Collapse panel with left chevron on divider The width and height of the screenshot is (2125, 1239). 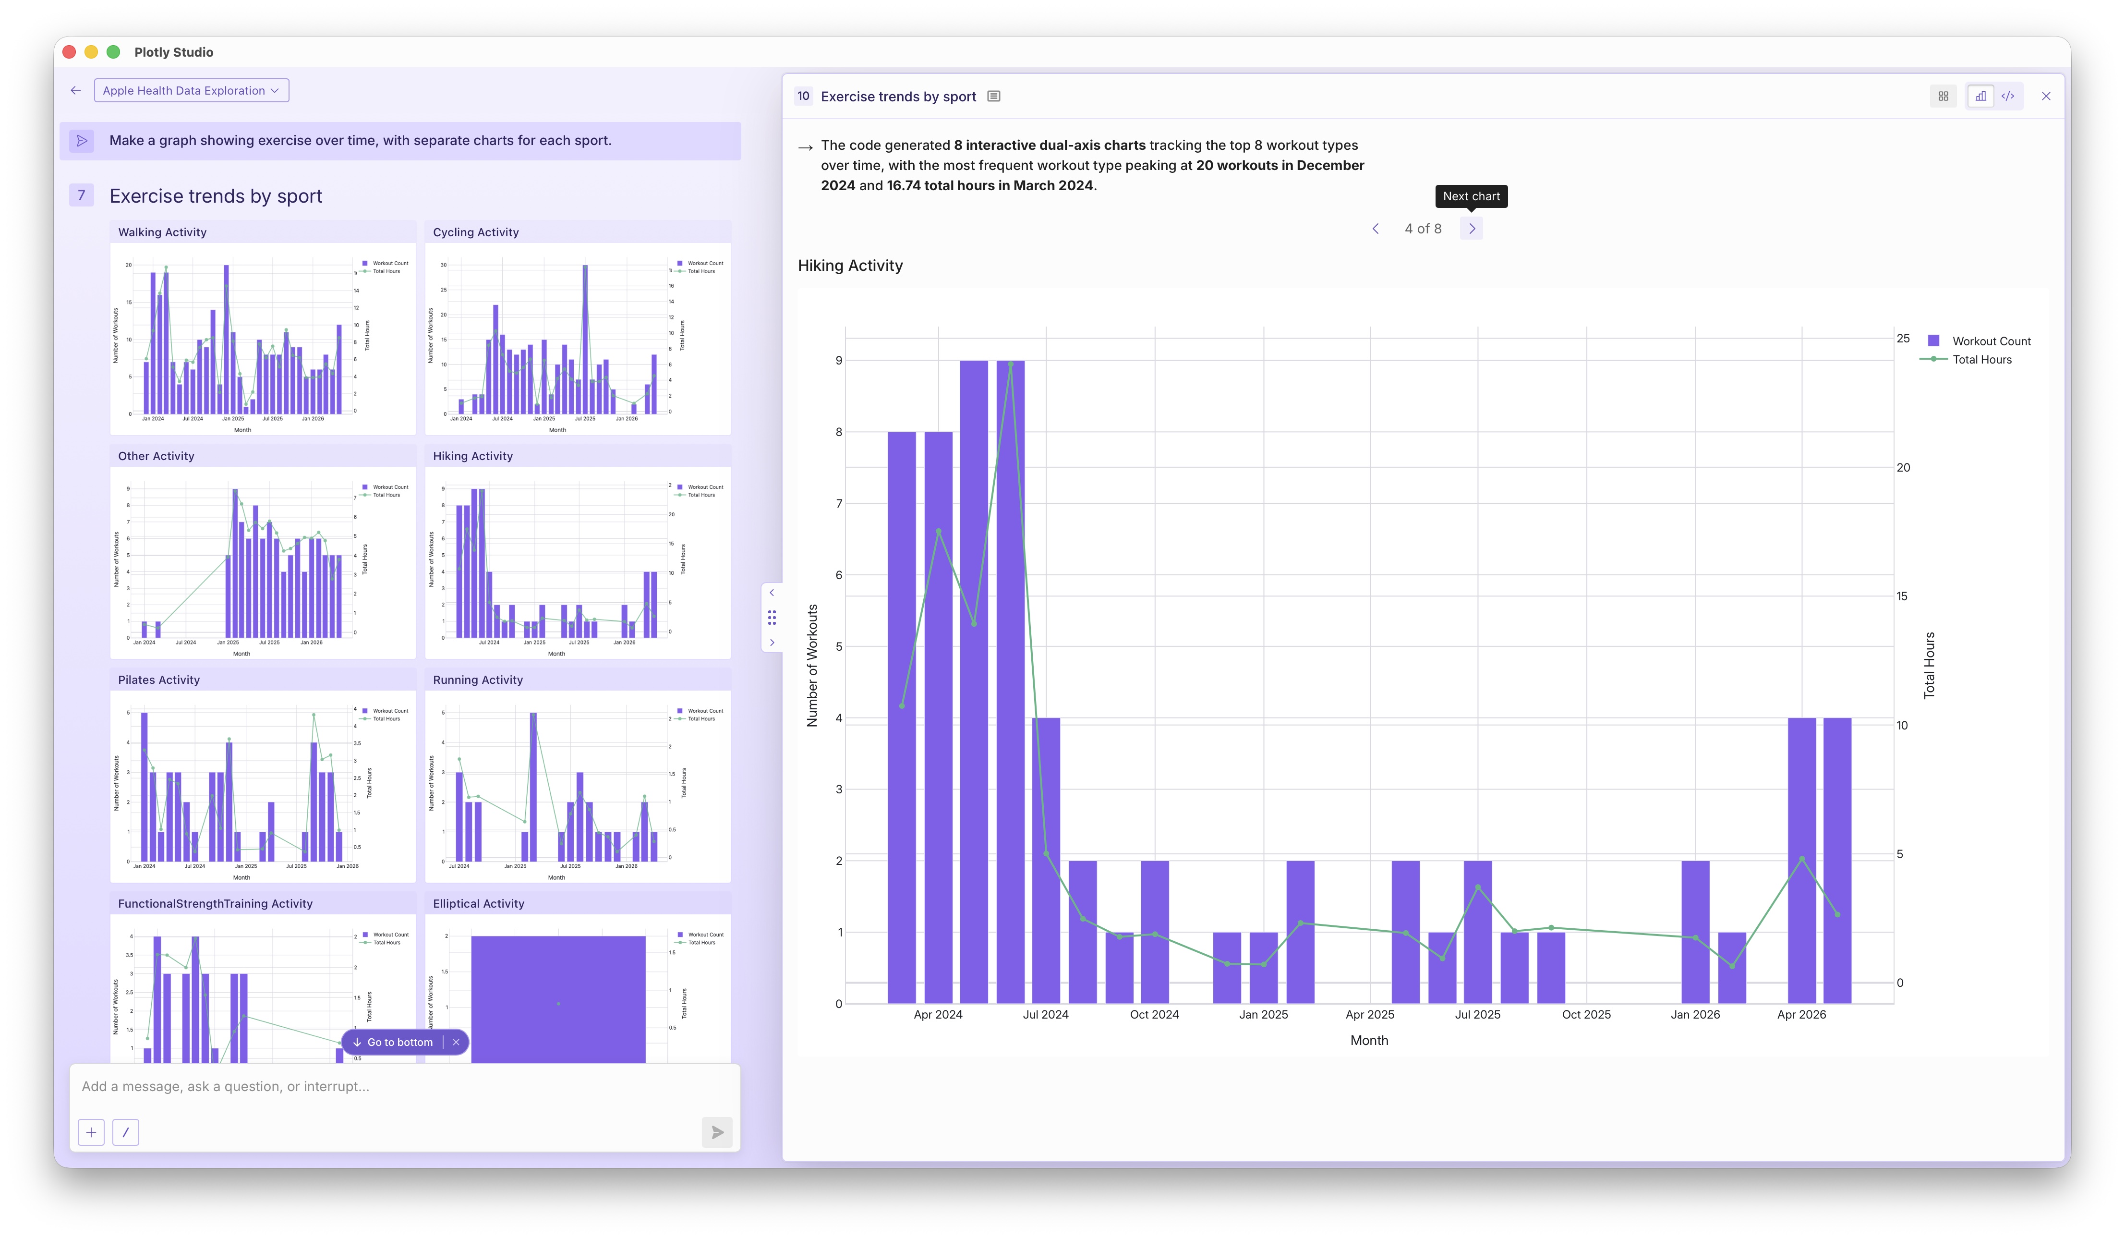click(772, 593)
